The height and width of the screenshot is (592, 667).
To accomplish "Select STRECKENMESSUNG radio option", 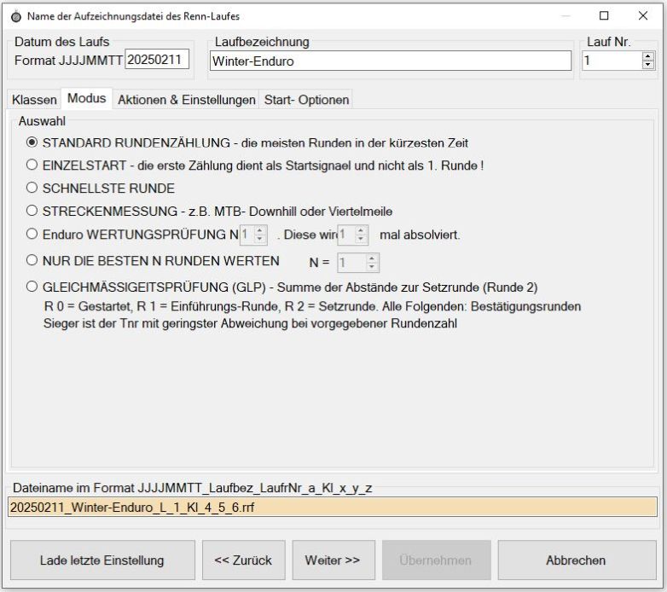I will tap(32, 211).
